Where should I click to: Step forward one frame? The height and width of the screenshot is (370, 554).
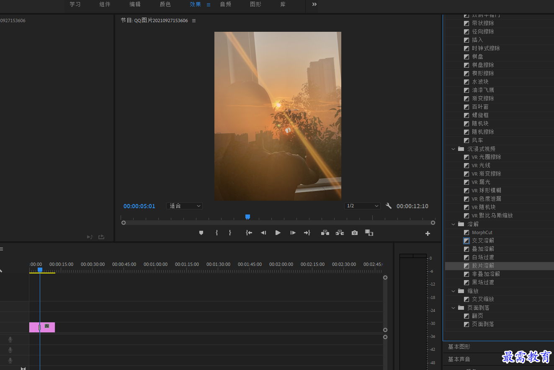click(x=293, y=233)
